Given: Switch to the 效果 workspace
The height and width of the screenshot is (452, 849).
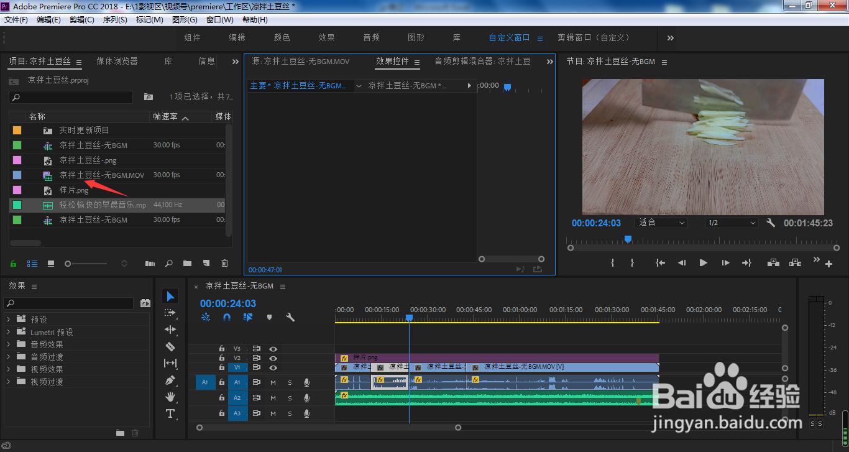Looking at the screenshot, I should click(x=327, y=38).
